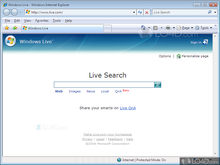The width and height of the screenshot is (220, 165).
Task: Click the scrollbar up arrow
Action: 215,36
